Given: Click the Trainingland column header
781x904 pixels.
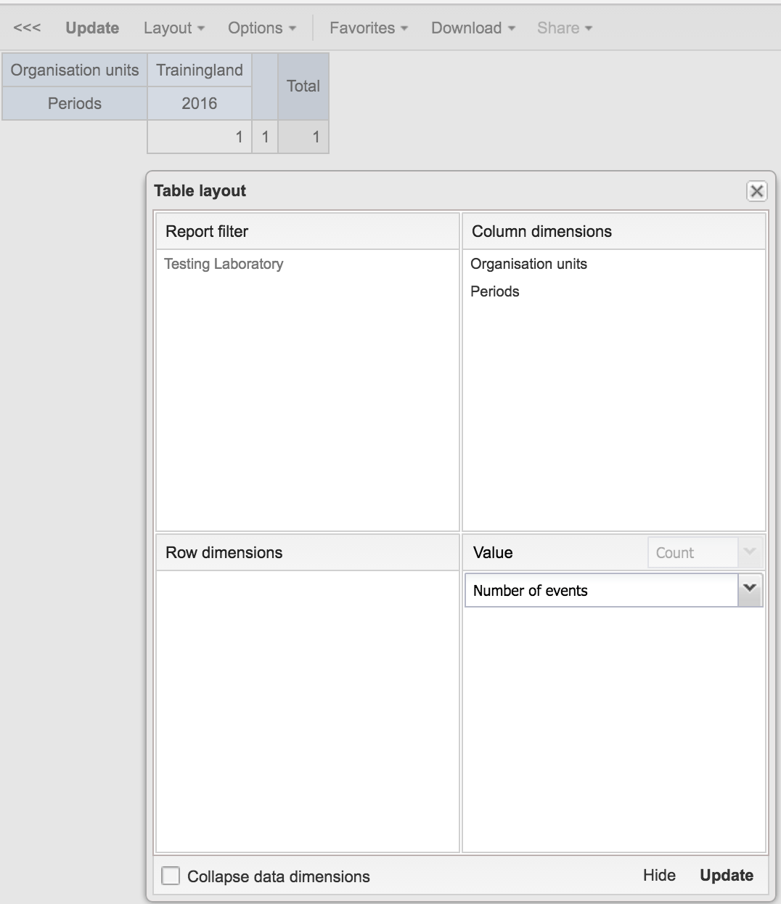Looking at the screenshot, I should point(200,70).
